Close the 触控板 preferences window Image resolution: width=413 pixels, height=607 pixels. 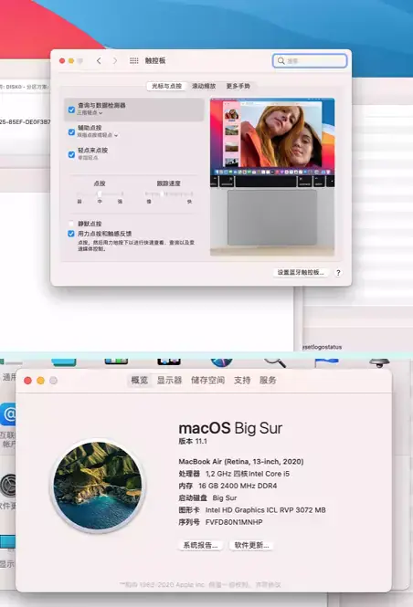point(62,61)
